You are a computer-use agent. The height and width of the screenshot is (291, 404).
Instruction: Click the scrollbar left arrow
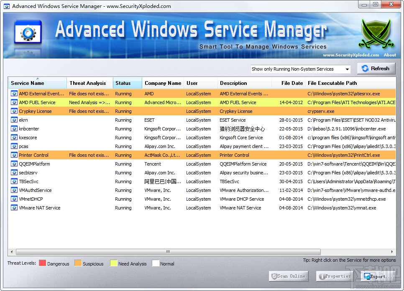[12, 252]
